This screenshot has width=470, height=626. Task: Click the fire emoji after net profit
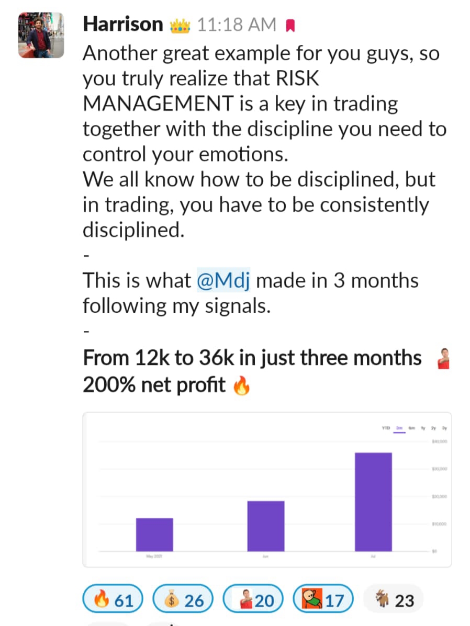coord(241,385)
